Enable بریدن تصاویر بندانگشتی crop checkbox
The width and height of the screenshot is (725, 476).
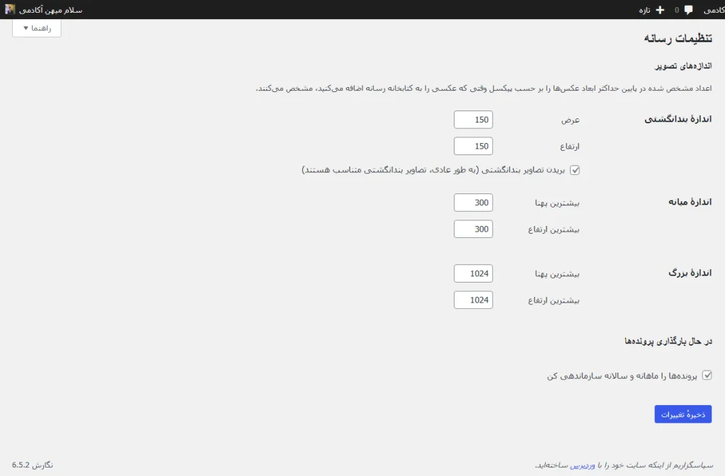575,169
